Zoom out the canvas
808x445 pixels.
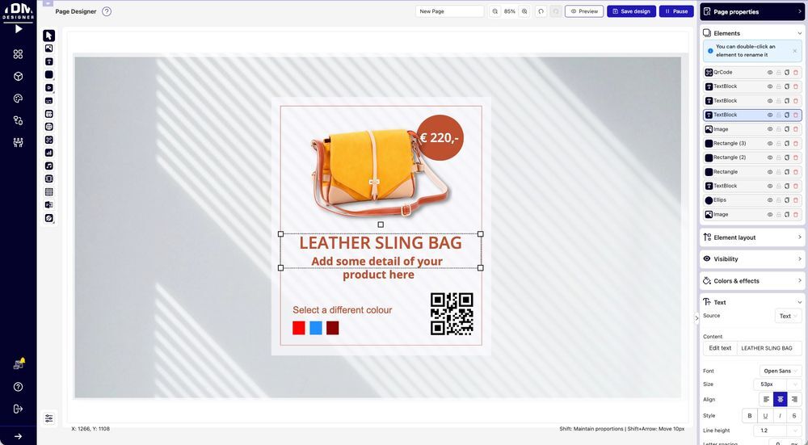pos(495,11)
